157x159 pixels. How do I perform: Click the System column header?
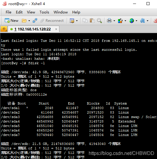120,103
